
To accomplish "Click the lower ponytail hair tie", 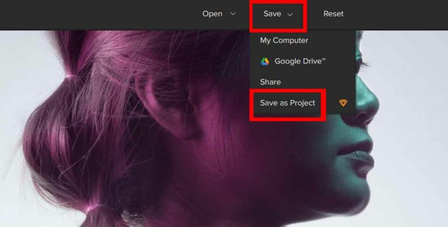I will pyautogui.click(x=94, y=208).
